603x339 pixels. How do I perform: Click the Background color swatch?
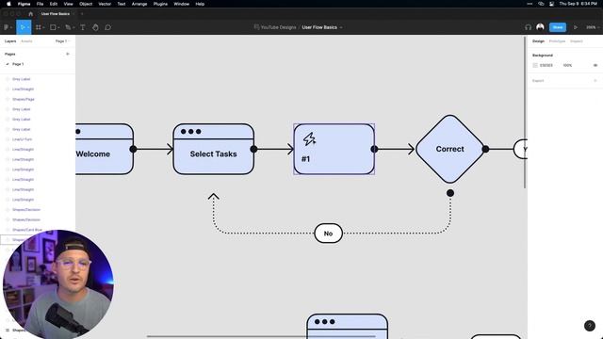[x=535, y=65]
